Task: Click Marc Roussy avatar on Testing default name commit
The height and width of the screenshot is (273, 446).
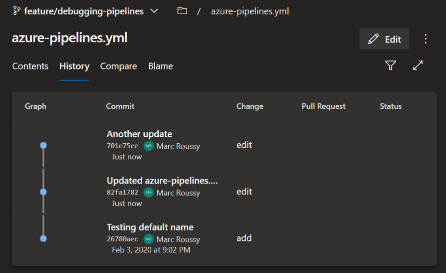Action: coord(149,239)
